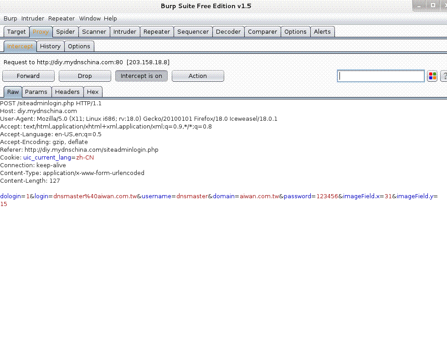447x345 pixels.
Task: Open the Window menu
Action: coord(90,19)
